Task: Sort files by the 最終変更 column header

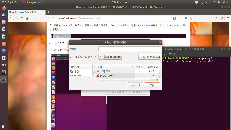Action: pos(153,67)
